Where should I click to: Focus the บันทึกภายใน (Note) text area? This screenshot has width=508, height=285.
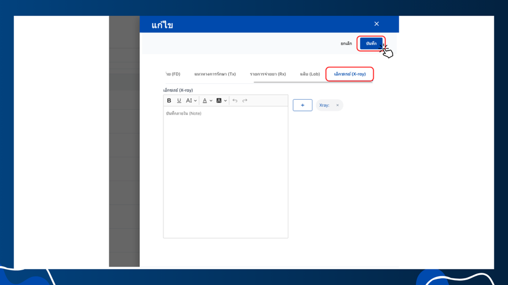point(225,172)
